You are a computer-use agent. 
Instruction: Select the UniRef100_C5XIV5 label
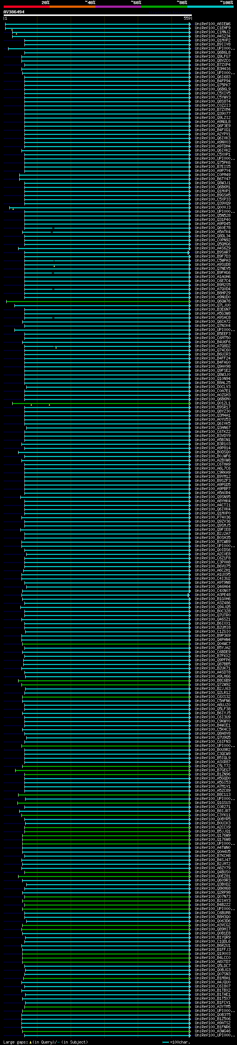tap(212, 93)
